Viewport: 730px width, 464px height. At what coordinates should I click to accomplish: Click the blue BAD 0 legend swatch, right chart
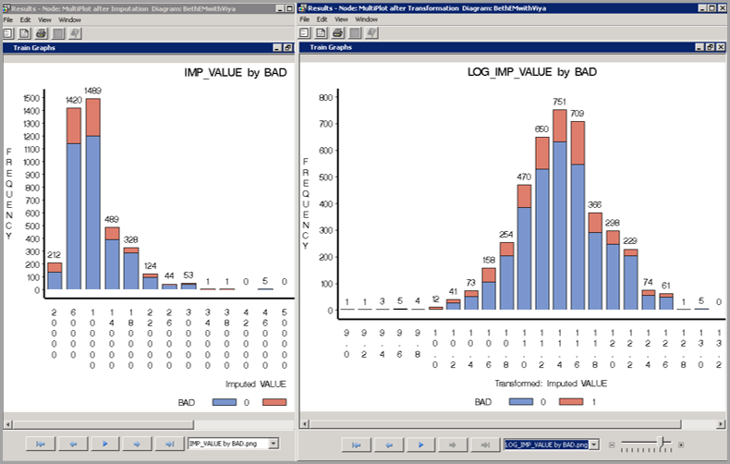[x=521, y=401]
